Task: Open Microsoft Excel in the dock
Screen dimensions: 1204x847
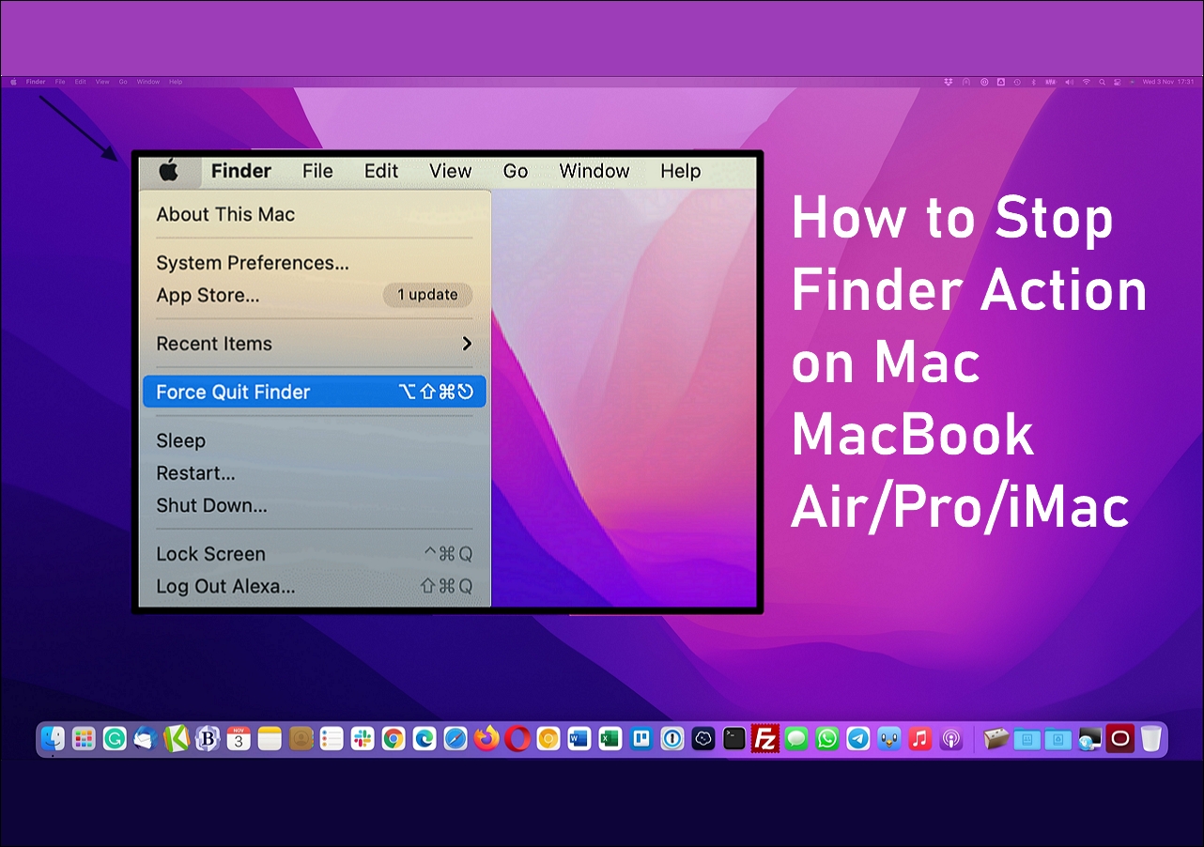Action: pos(610,739)
